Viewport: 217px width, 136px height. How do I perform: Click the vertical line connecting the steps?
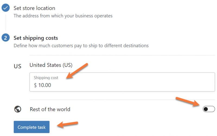[5, 22]
